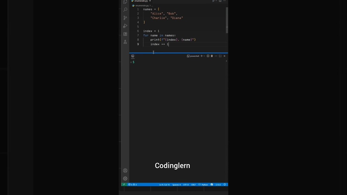Split the editor to the right
This screenshot has width=347, height=195.
[x=220, y=1]
